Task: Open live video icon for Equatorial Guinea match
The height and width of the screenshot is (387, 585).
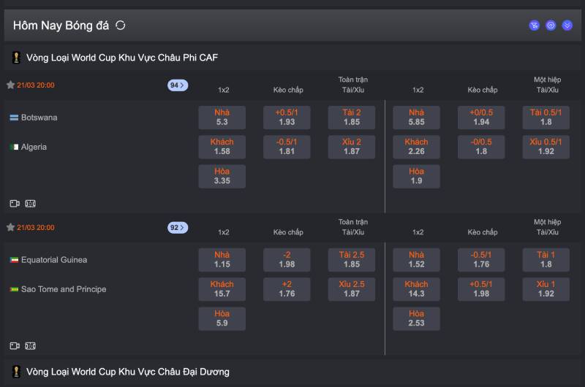Action: click(x=15, y=346)
